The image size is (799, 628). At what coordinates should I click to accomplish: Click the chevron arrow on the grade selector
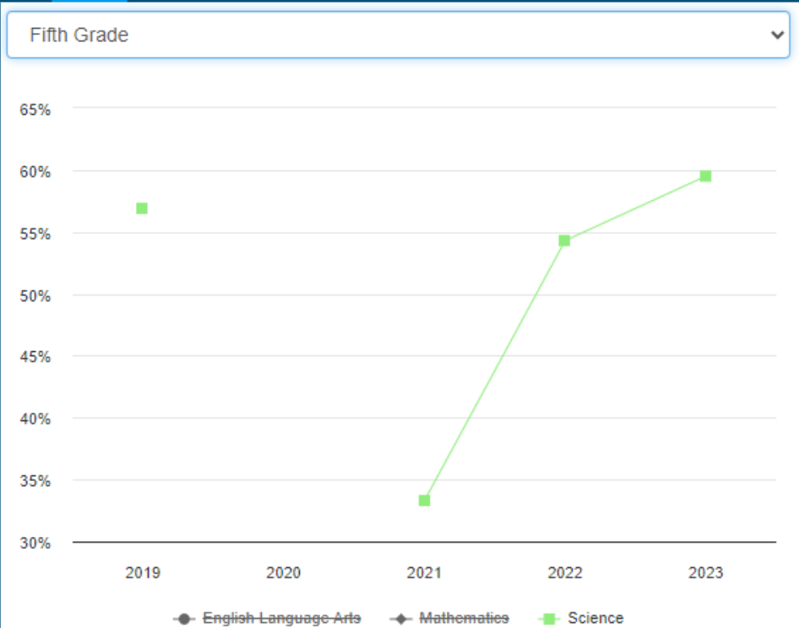(777, 35)
